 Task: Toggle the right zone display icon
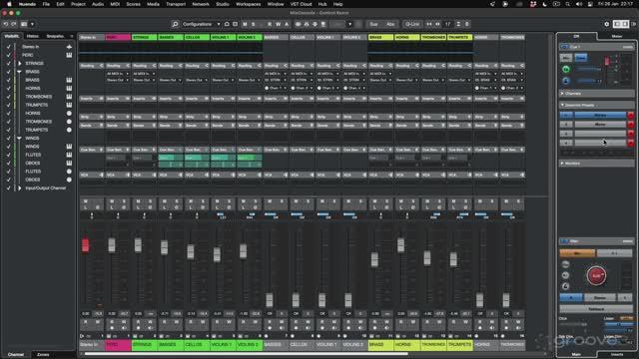[625, 24]
